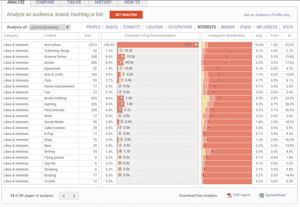Image resolution: width=300 pixels, height=207 pixels.
Task: Sort by the Size column header
Action: pos(88,35)
